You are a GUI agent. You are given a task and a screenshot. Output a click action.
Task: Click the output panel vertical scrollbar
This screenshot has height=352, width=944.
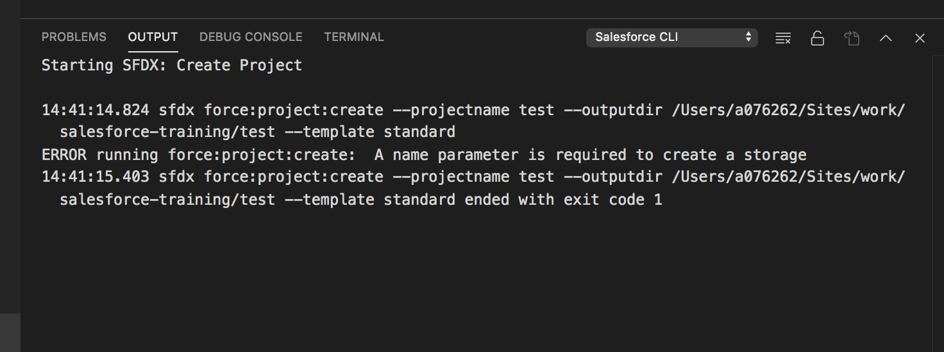[938, 192]
